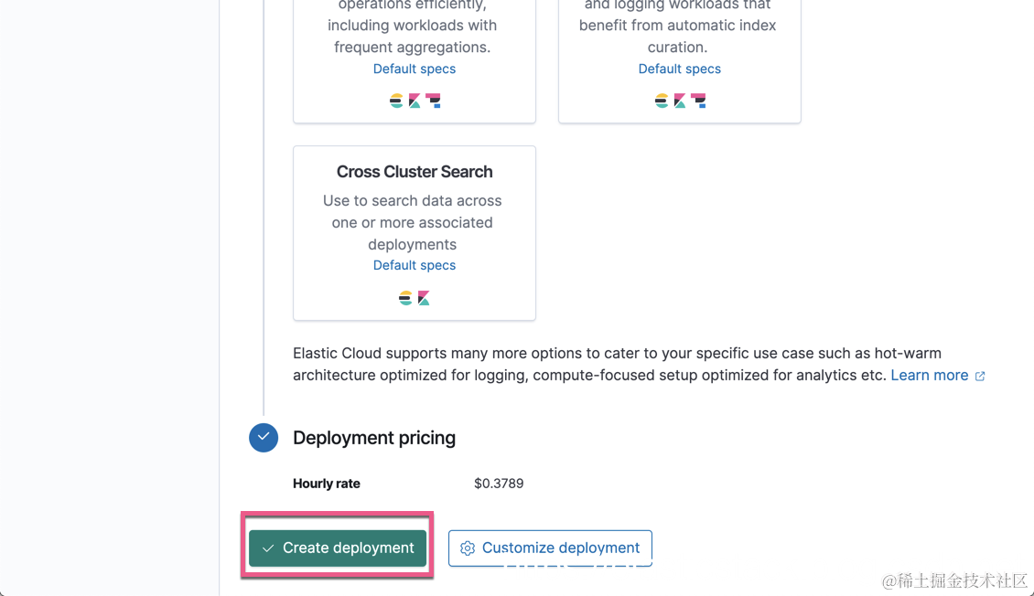This screenshot has height=596, width=1034.
Task: View Default specs for Cross Cluster Search
Action: point(415,265)
